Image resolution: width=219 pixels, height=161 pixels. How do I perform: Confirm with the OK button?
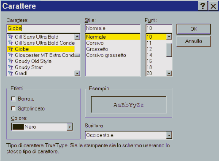(194, 29)
